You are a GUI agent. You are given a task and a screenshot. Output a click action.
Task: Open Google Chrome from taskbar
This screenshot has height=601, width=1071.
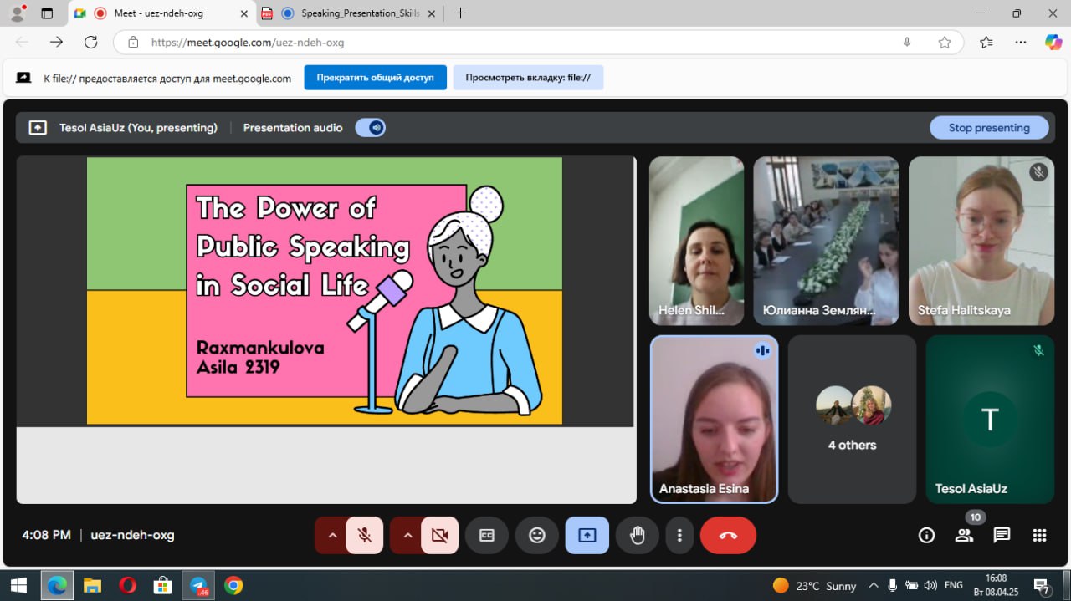click(233, 586)
